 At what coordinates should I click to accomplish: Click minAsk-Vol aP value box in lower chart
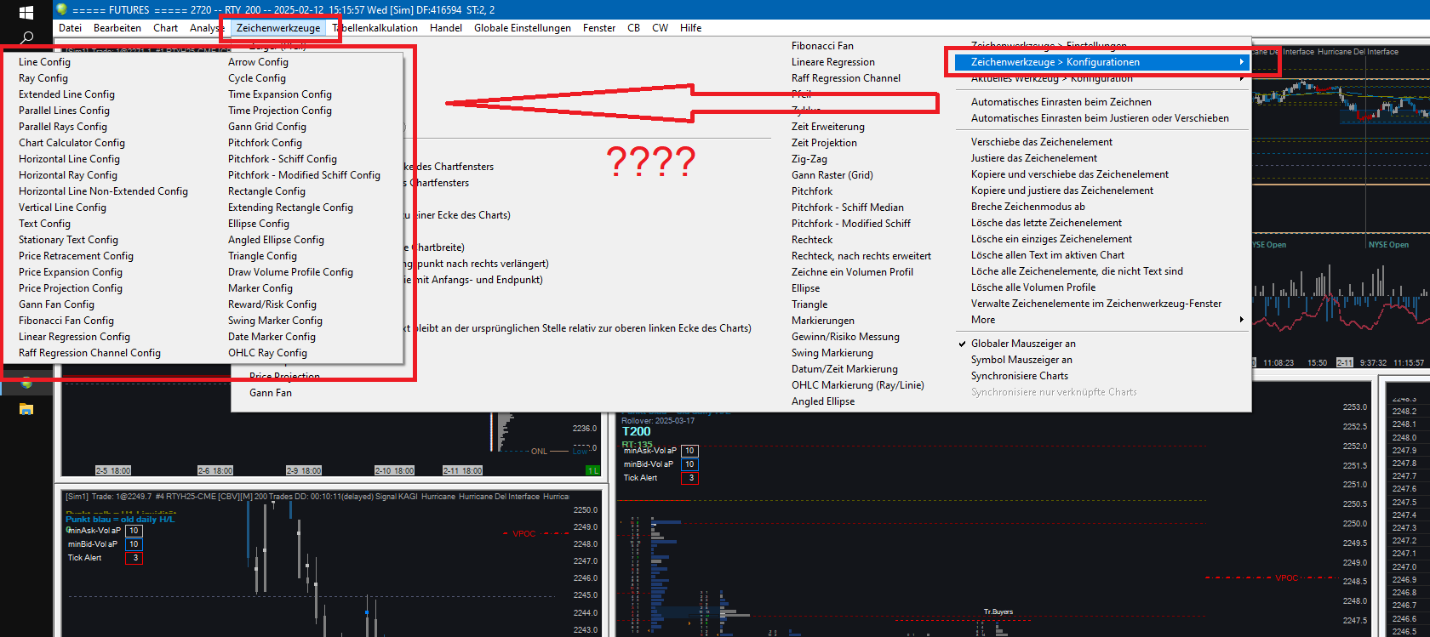pos(134,531)
